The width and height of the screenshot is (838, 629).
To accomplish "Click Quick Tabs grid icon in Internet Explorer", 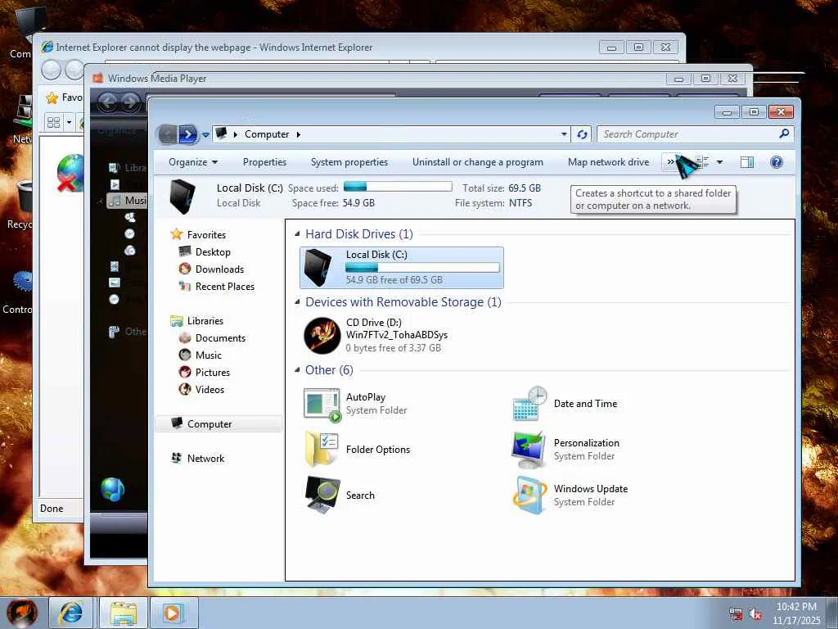I will (x=53, y=123).
